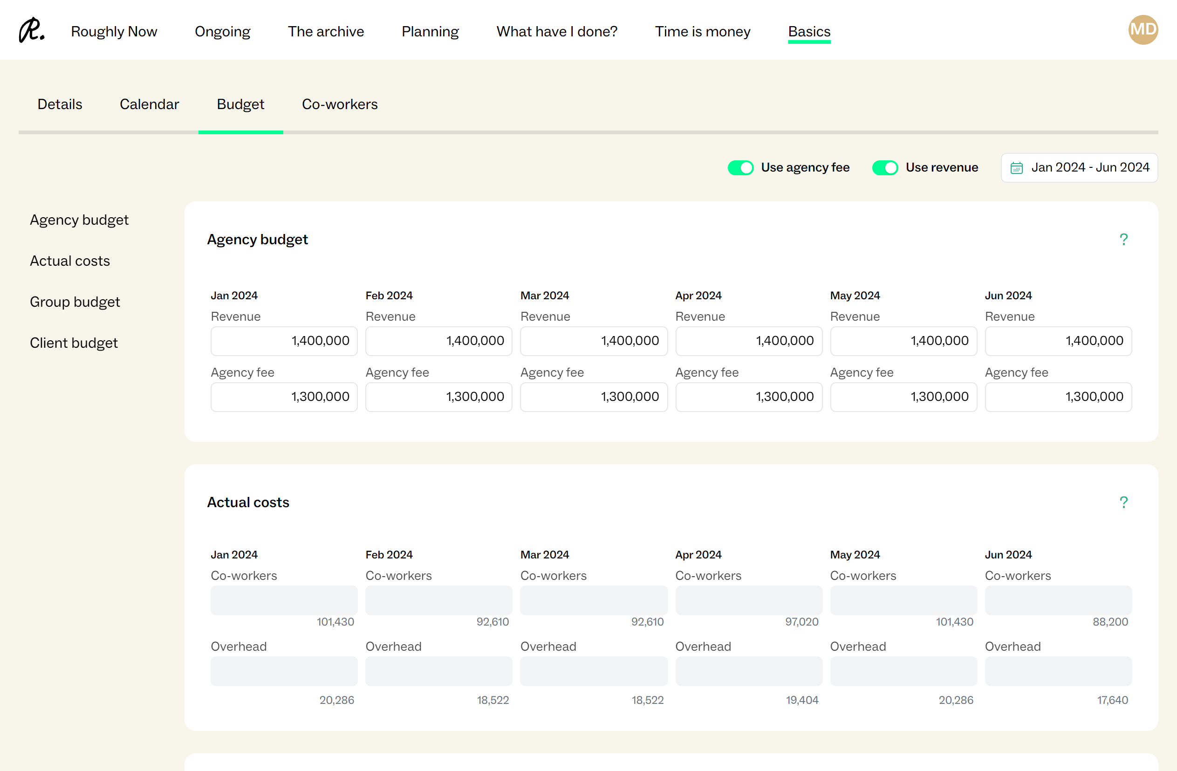Switch to the Co-workers tab
The image size is (1177, 771).
point(339,104)
